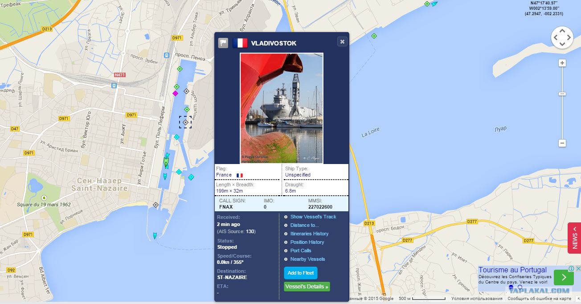Click the La Loire river label
The width and height of the screenshot is (581, 304).
pos(371,132)
